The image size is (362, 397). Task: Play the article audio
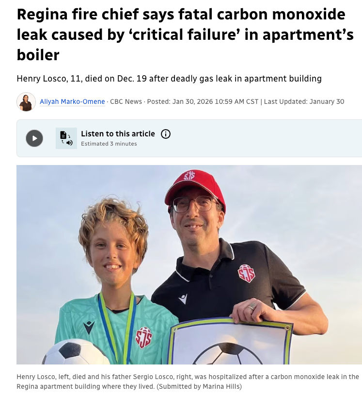click(34, 138)
